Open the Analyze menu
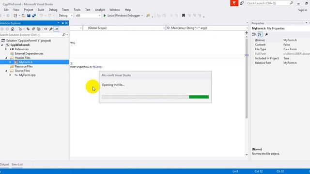310x174 pixels. point(100,10)
